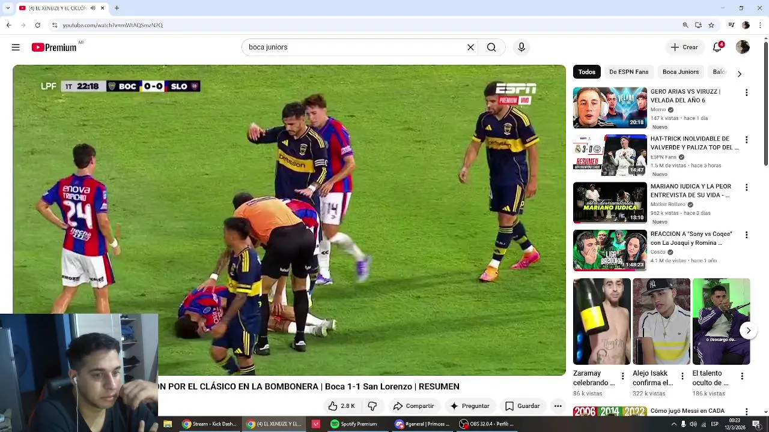Click the Compartir share button
The width and height of the screenshot is (769, 432).
point(413,406)
